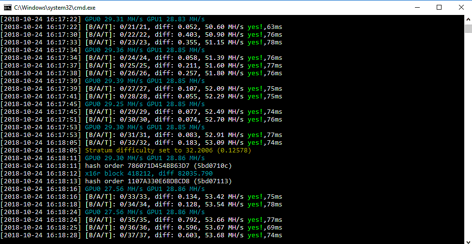
Task: Maximize the cmd.exe window
Action: tap(439, 8)
